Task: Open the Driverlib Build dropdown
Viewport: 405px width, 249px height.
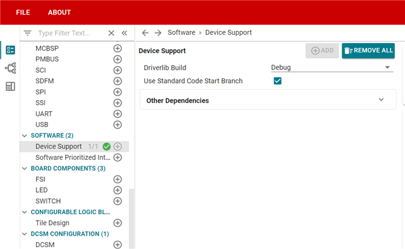Action: click(x=332, y=68)
